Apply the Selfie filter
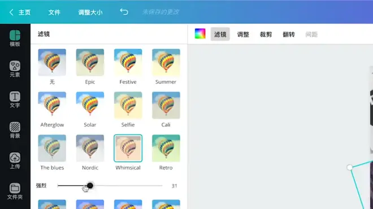 [x=128, y=105]
